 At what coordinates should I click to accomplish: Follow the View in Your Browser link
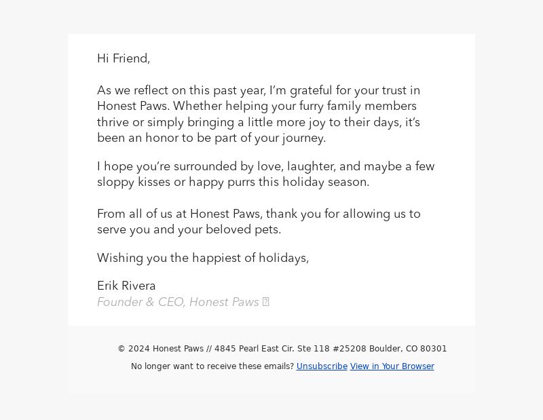(x=392, y=366)
